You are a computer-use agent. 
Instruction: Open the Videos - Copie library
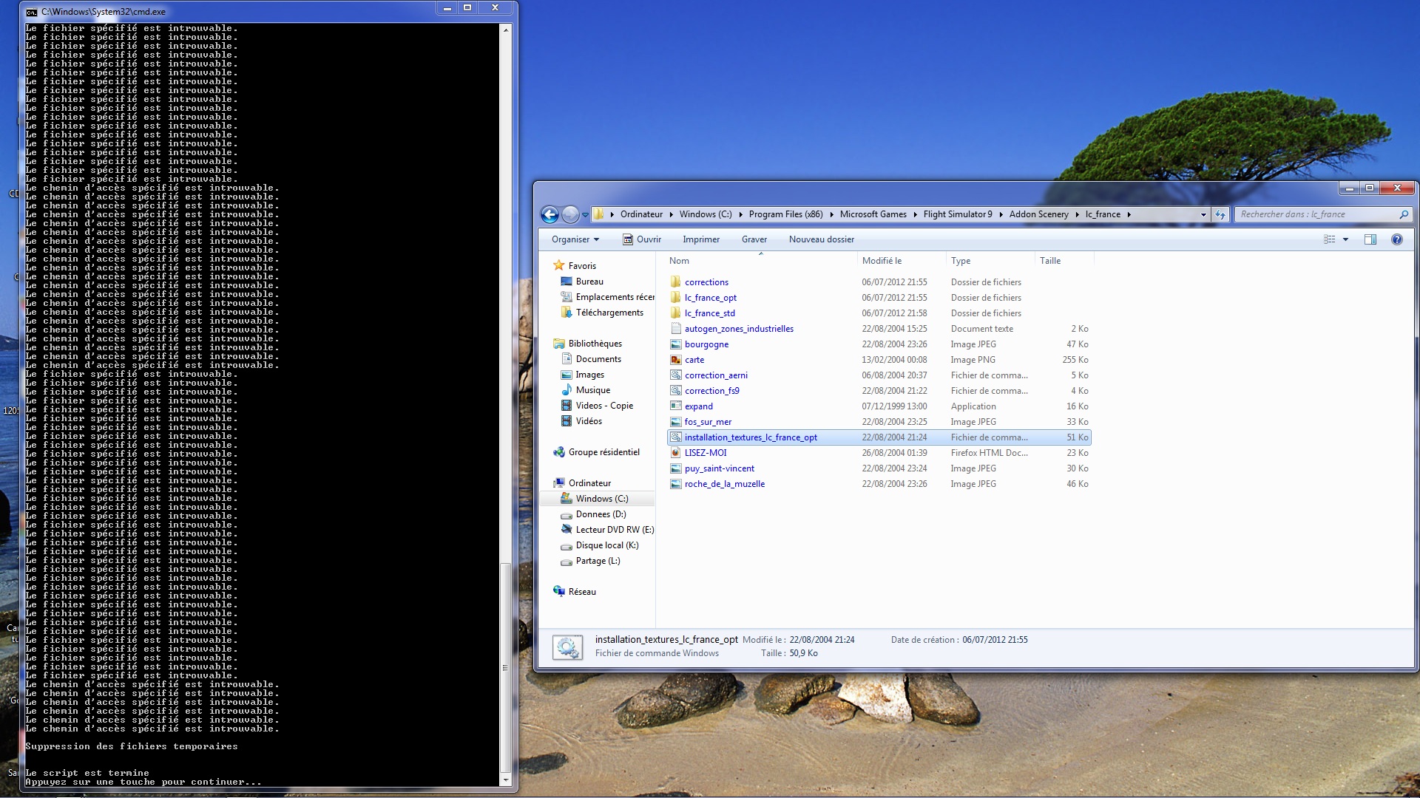tap(604, 406)
